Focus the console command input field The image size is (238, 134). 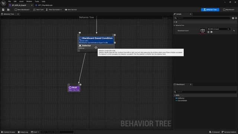pos(57,132)
